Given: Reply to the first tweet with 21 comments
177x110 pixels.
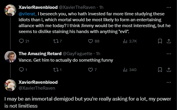Looking at the screenshot, I should 21,41.
